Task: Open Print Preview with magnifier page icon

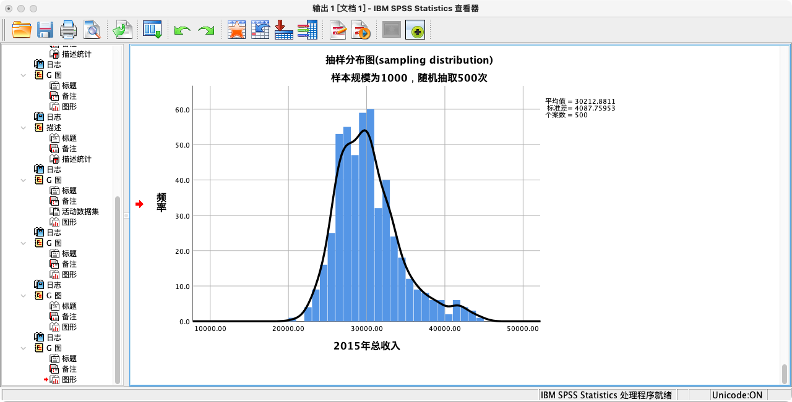Action: click(x=92, y=30)
